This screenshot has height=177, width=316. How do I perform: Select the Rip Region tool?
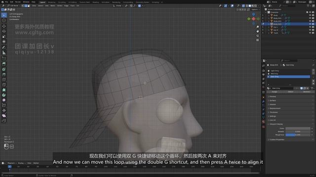pyautogui.click(x=4, y=121)
